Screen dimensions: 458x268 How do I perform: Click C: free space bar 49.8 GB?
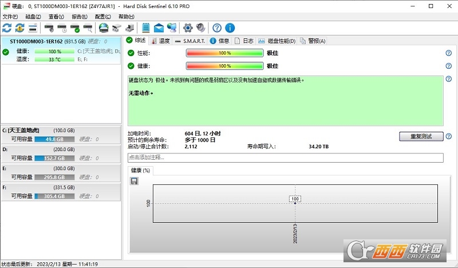[x=54, y=139]
